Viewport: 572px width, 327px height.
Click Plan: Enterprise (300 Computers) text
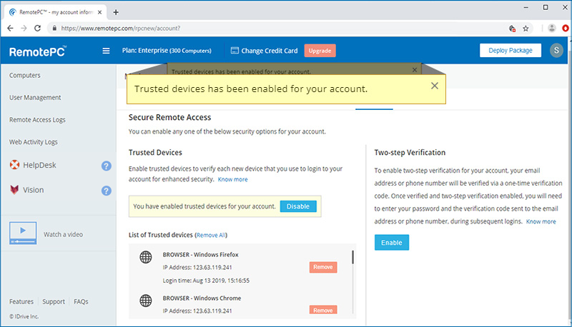(x=167, y=51)
